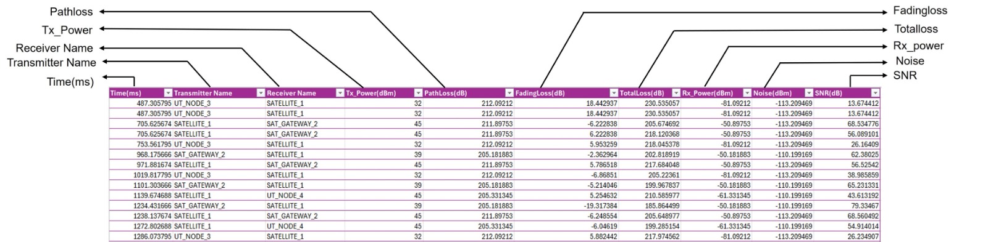Click total loss value 218.120368
The height and width of the screenshot is (242, 988).
coord(662,134)
